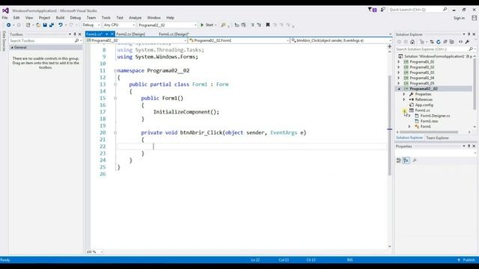Screen dimensions: 479x269
Task: Select Form1.Designer.cs in Solution Explorer
Action: click(x=435, y=116)
